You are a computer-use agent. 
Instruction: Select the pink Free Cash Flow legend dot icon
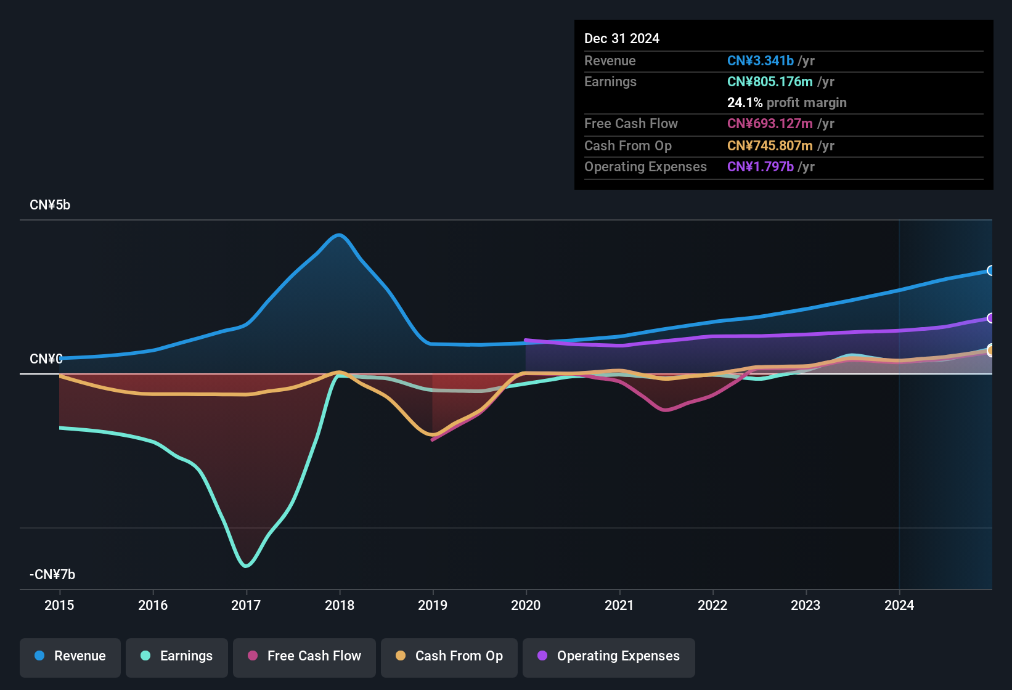click(252, 656)
